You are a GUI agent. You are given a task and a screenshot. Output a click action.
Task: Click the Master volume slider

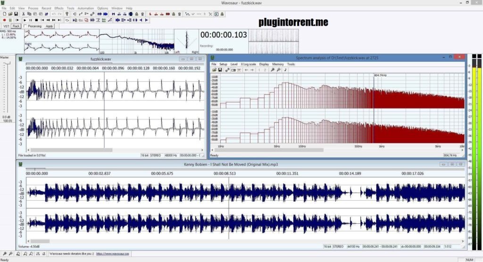(8, 63)
